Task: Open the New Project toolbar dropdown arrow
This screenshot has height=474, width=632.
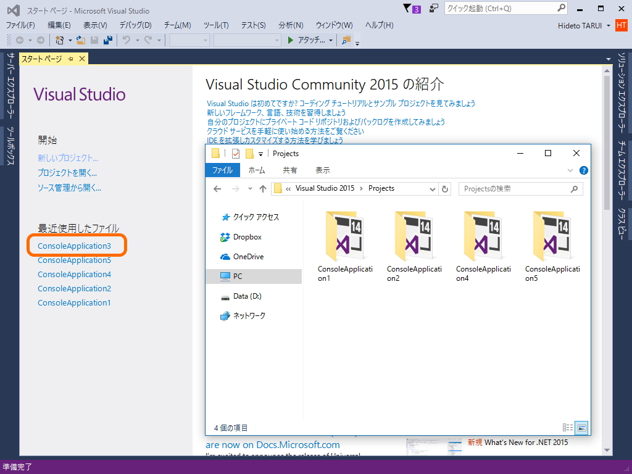Action: 70,40
